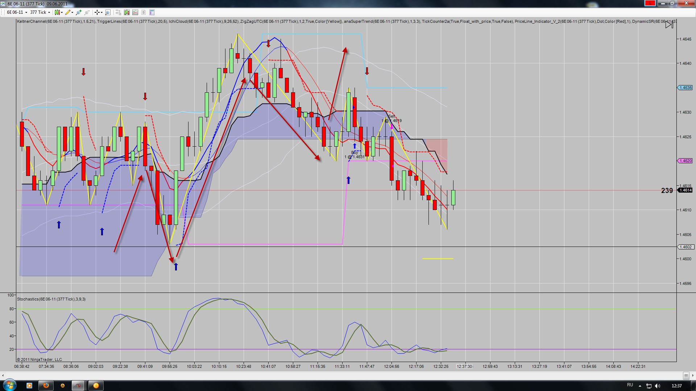Click the 2011 NinjaTrader, LLC copyright text
696x391 pixels.
point(40,360)
